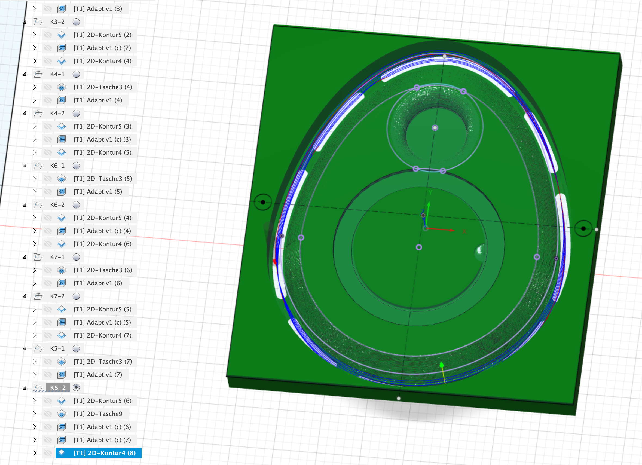Select the K5-2 setup folder icon
The image size is (642, 465).
click(x=38, y=387)
